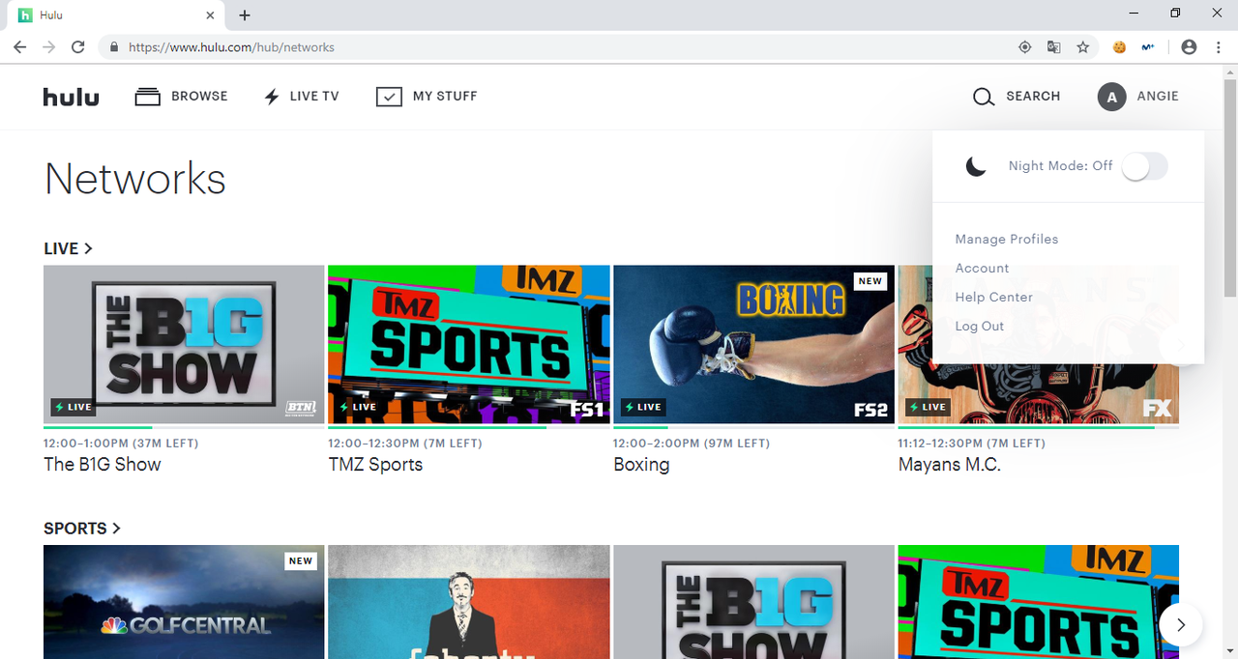Open Help Center link
The width and height of the screenshot is (1238, 659).
pyautogui.click(x=993, y=297)
